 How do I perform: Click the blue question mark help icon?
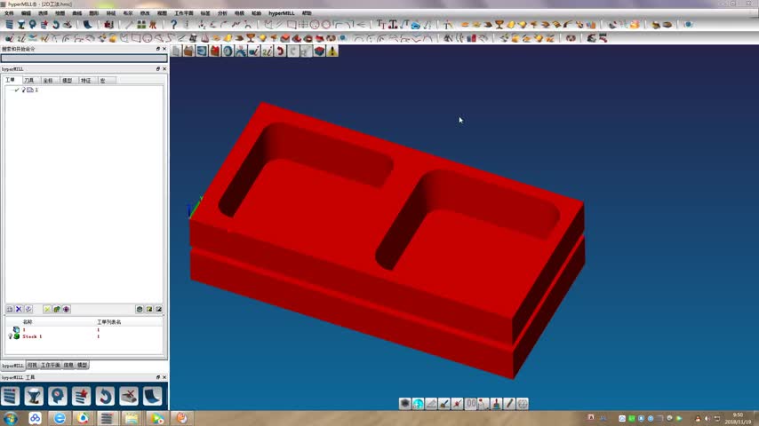click(x=173, y=25)
